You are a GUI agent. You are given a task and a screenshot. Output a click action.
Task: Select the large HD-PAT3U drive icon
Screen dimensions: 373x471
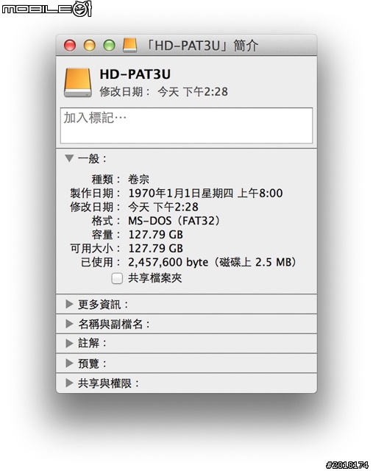78,82
